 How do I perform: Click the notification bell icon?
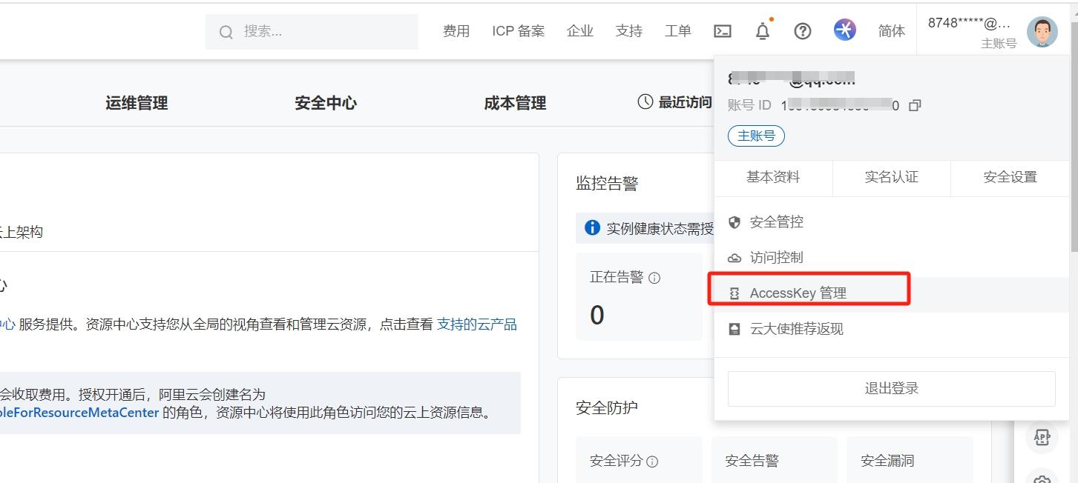point(763,31)
